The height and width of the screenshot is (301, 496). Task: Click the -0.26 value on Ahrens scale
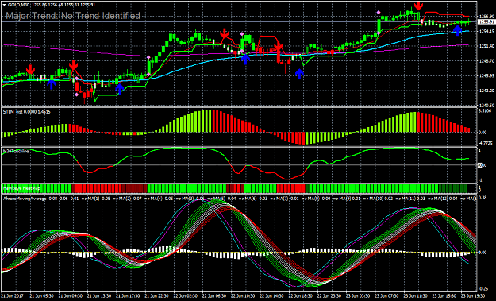(483, 289)
